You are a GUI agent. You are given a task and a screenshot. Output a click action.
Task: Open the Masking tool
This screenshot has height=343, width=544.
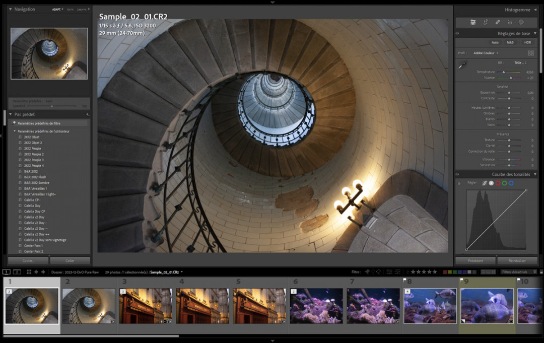click(x=521, y=22)
